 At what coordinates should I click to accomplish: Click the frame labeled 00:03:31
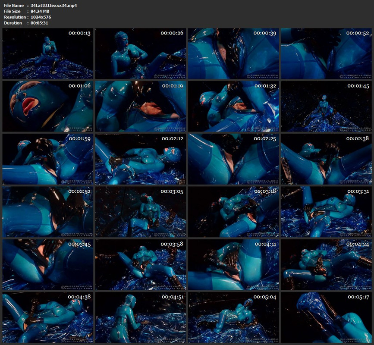[x=326, y=212]
